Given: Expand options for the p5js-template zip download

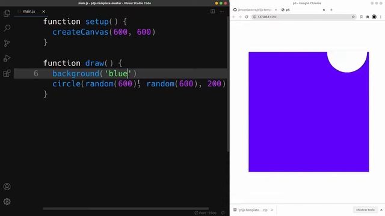Looking at the screenshot, I should click(x=272, y=210).
